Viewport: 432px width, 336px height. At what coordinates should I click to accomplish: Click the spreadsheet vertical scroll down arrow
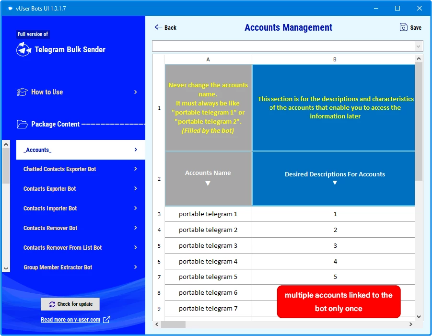tap(419, 317)
